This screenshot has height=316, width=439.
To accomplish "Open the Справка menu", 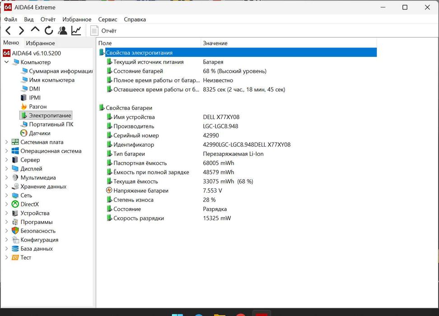I will coord(135,19).
